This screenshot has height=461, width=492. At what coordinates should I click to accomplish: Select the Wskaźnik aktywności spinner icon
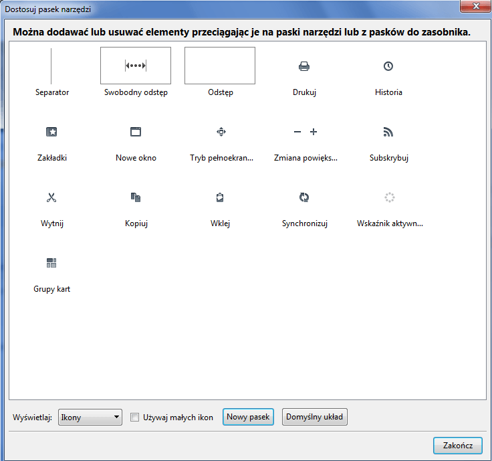390,197
